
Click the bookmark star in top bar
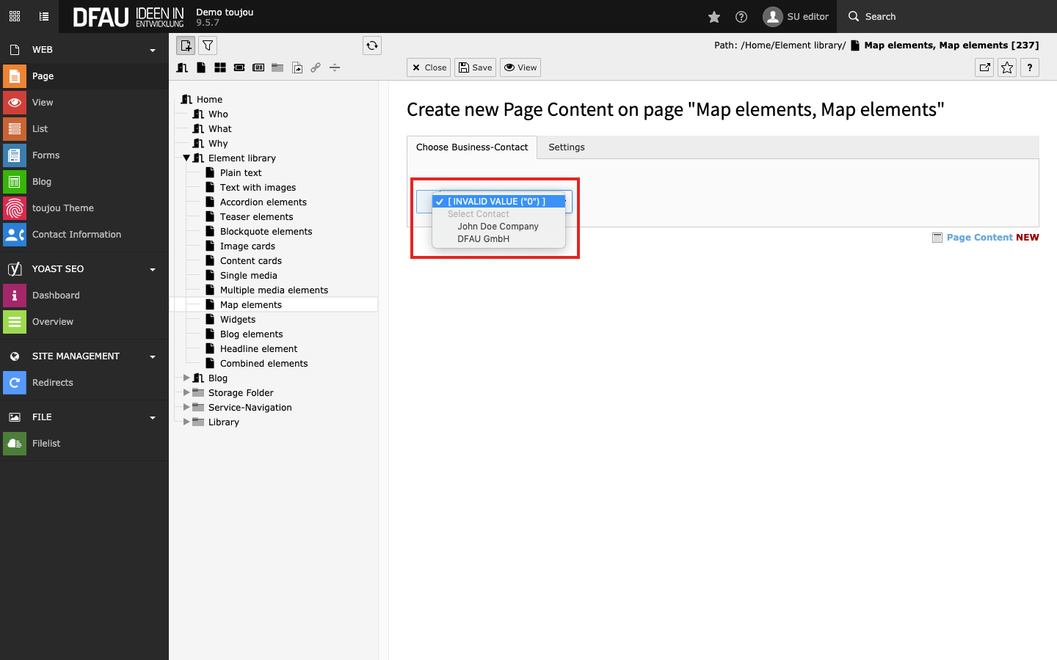713,17
